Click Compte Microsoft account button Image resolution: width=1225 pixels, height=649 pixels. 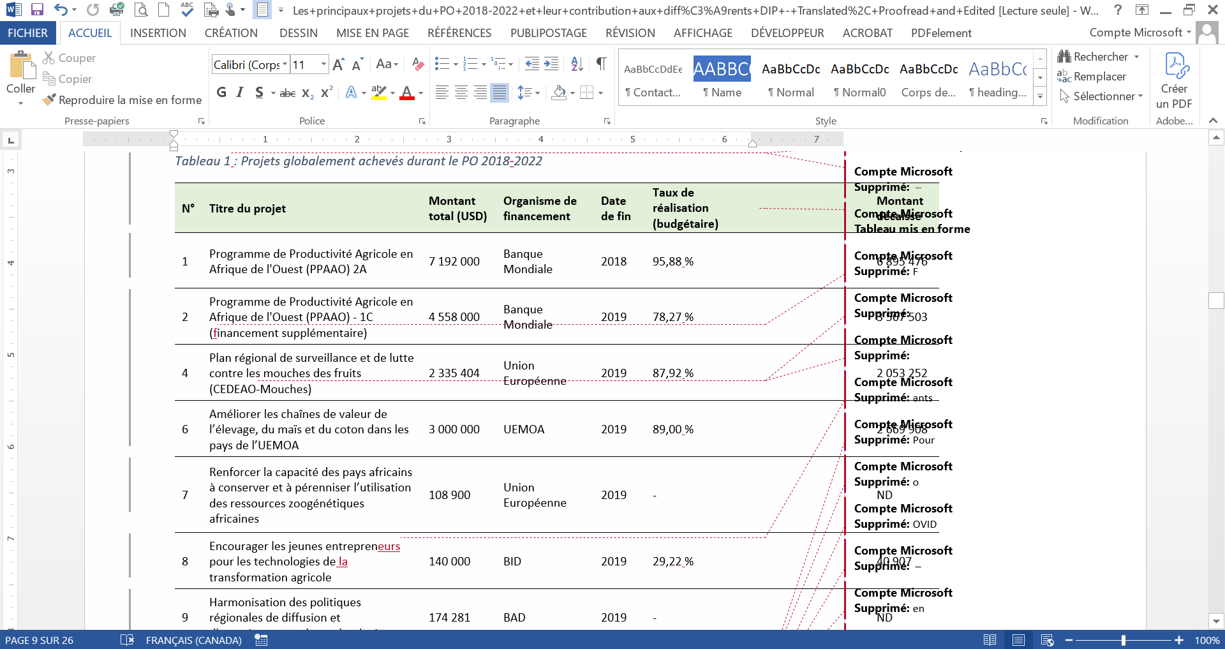click(1140, 33)
